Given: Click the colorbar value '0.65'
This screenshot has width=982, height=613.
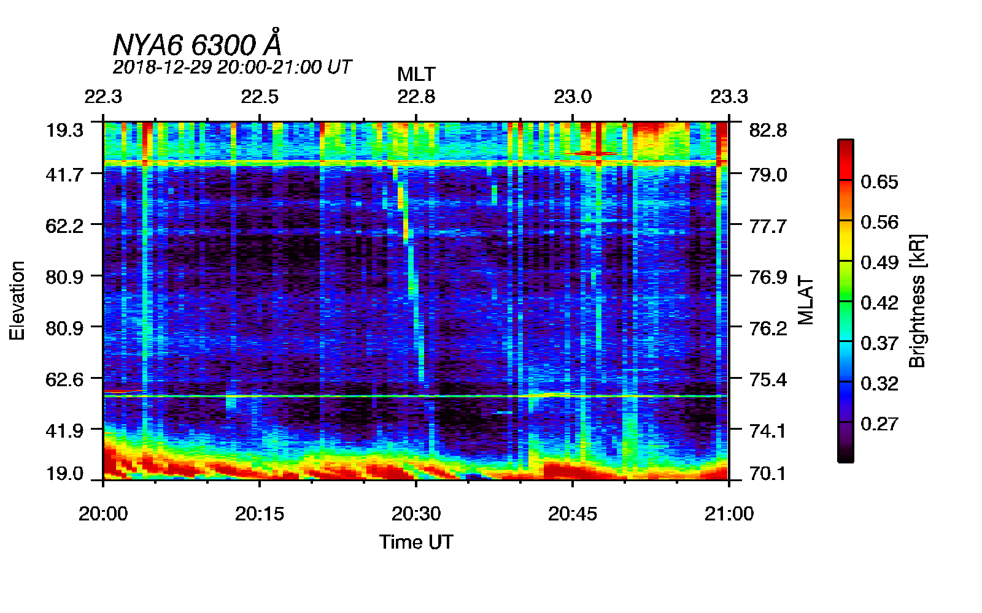Looking at the screenshot, I should coord(880,181).
